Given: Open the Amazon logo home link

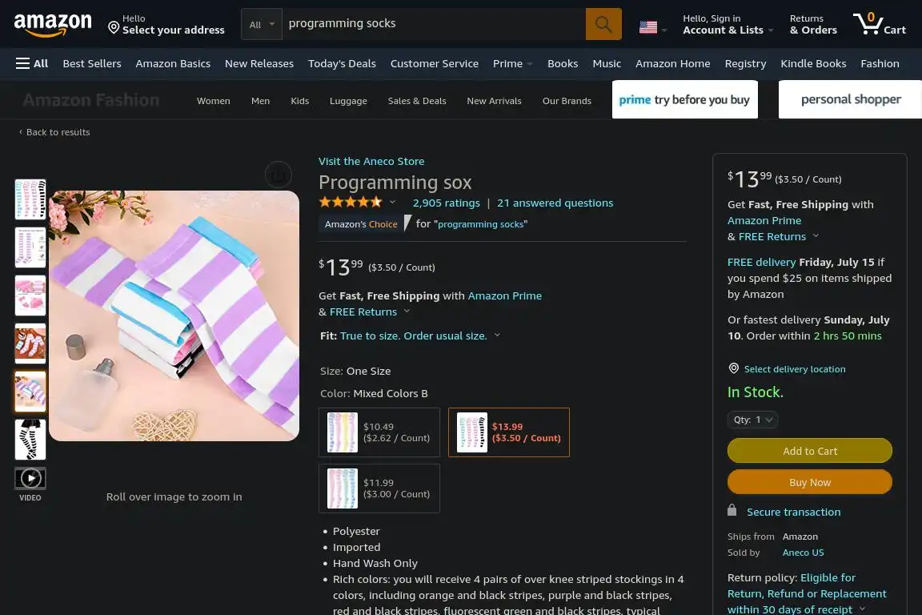Looking at the screenshot, I should click(52, 25).
